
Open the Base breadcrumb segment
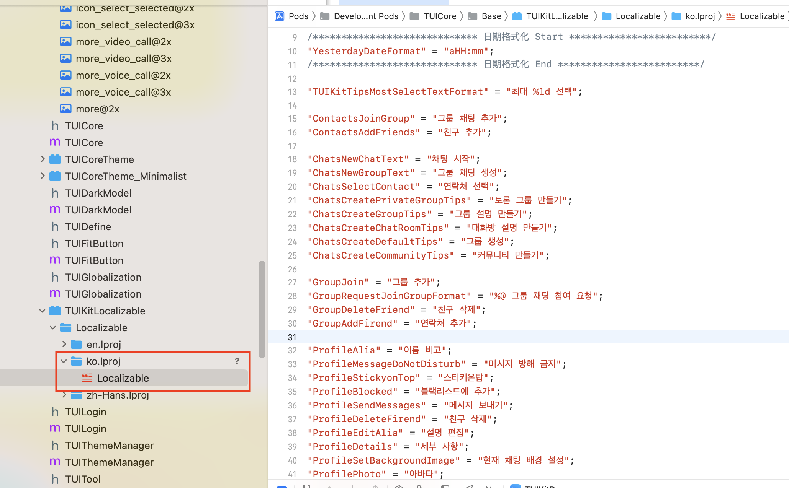(491, 16)
